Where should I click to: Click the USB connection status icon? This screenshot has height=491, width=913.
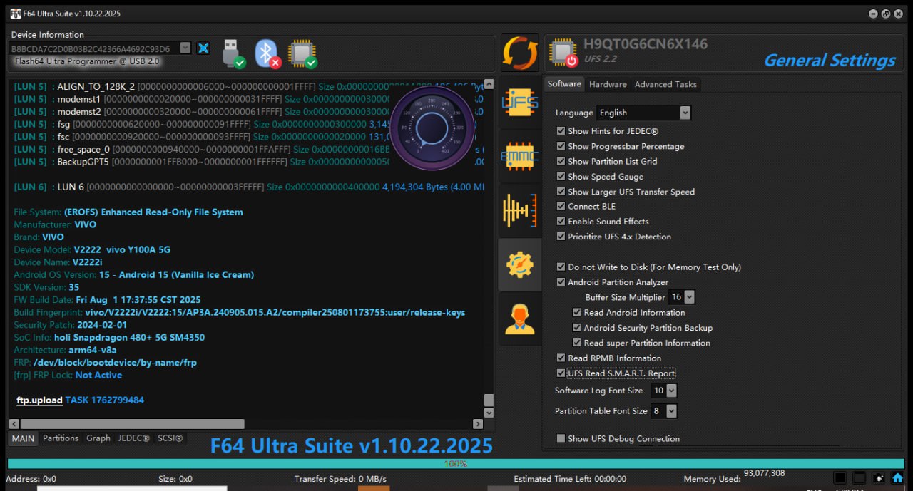click(233, 53)
